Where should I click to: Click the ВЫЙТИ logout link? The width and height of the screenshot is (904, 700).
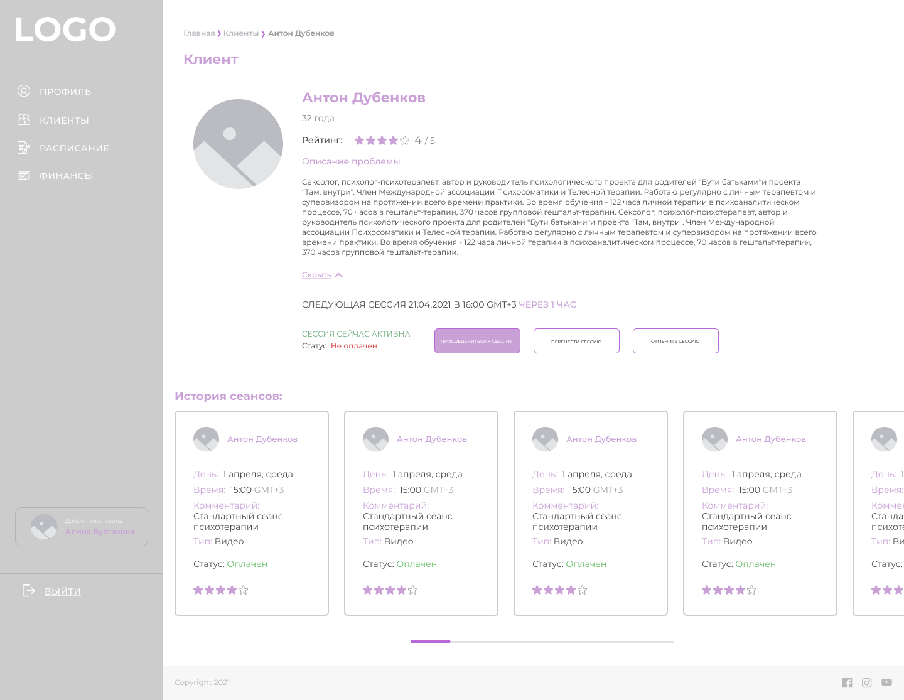point(63,591)
